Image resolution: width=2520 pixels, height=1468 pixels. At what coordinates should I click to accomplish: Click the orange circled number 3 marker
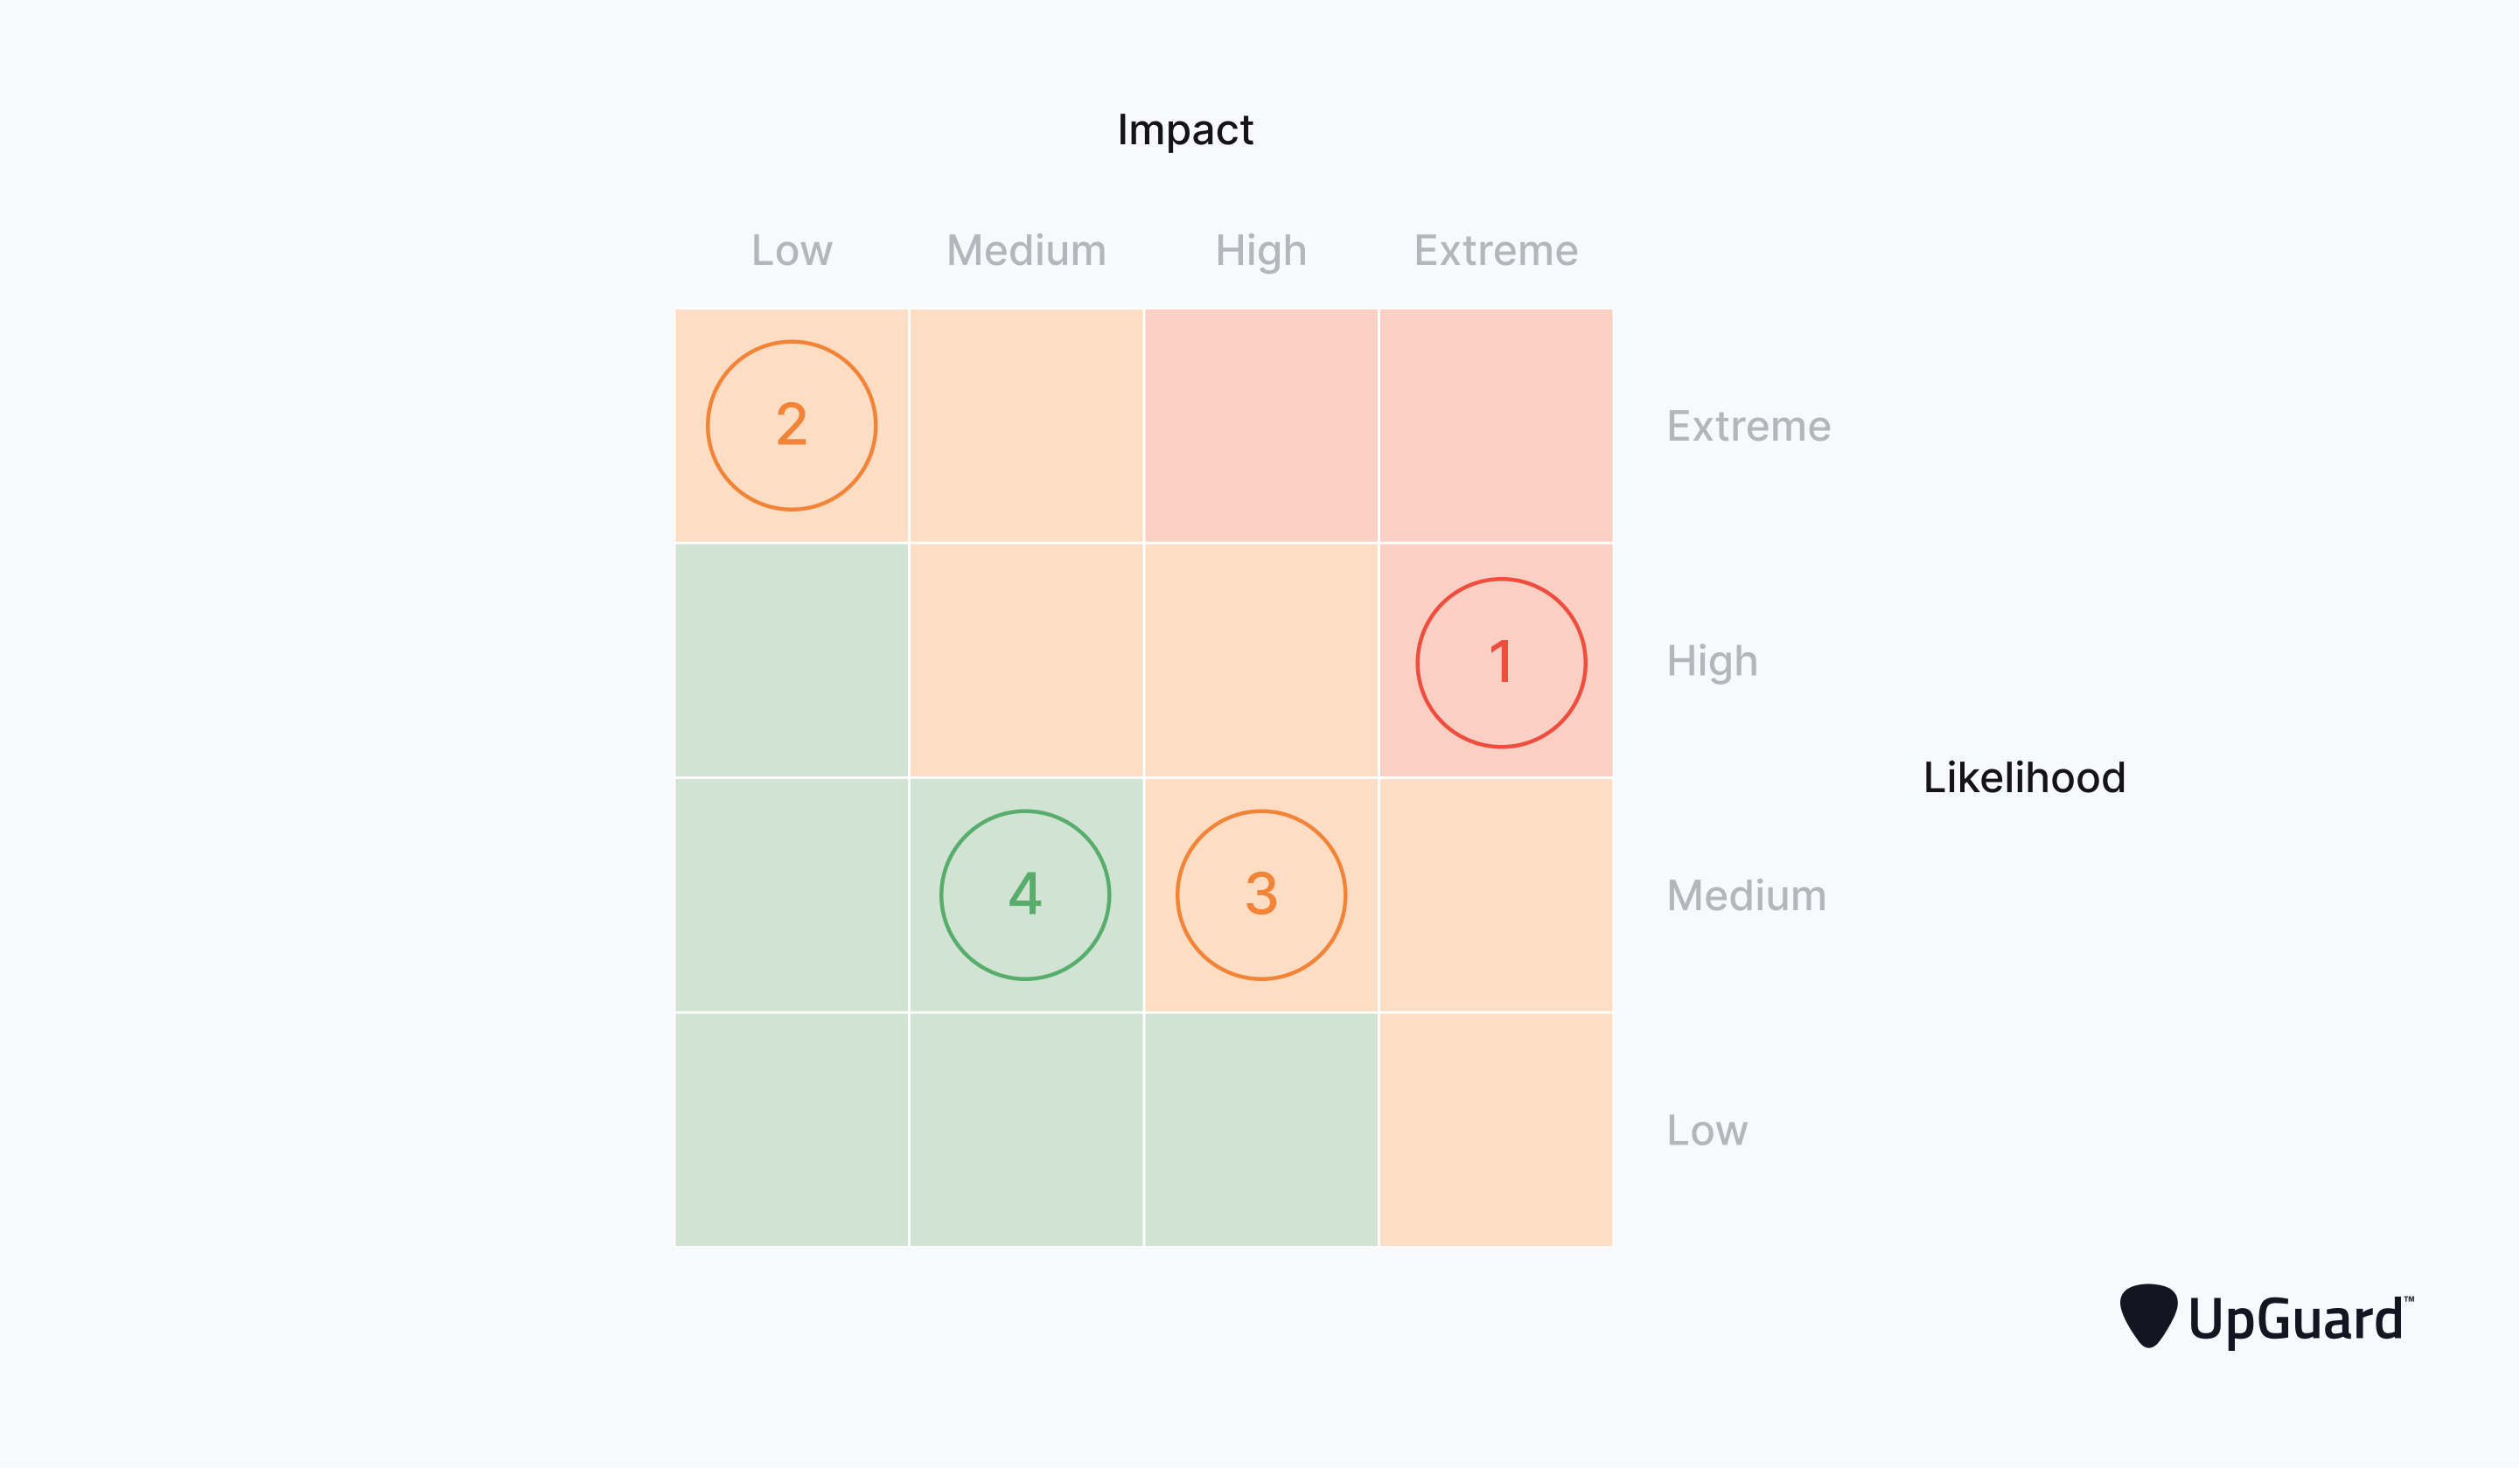pos(1261,894)
